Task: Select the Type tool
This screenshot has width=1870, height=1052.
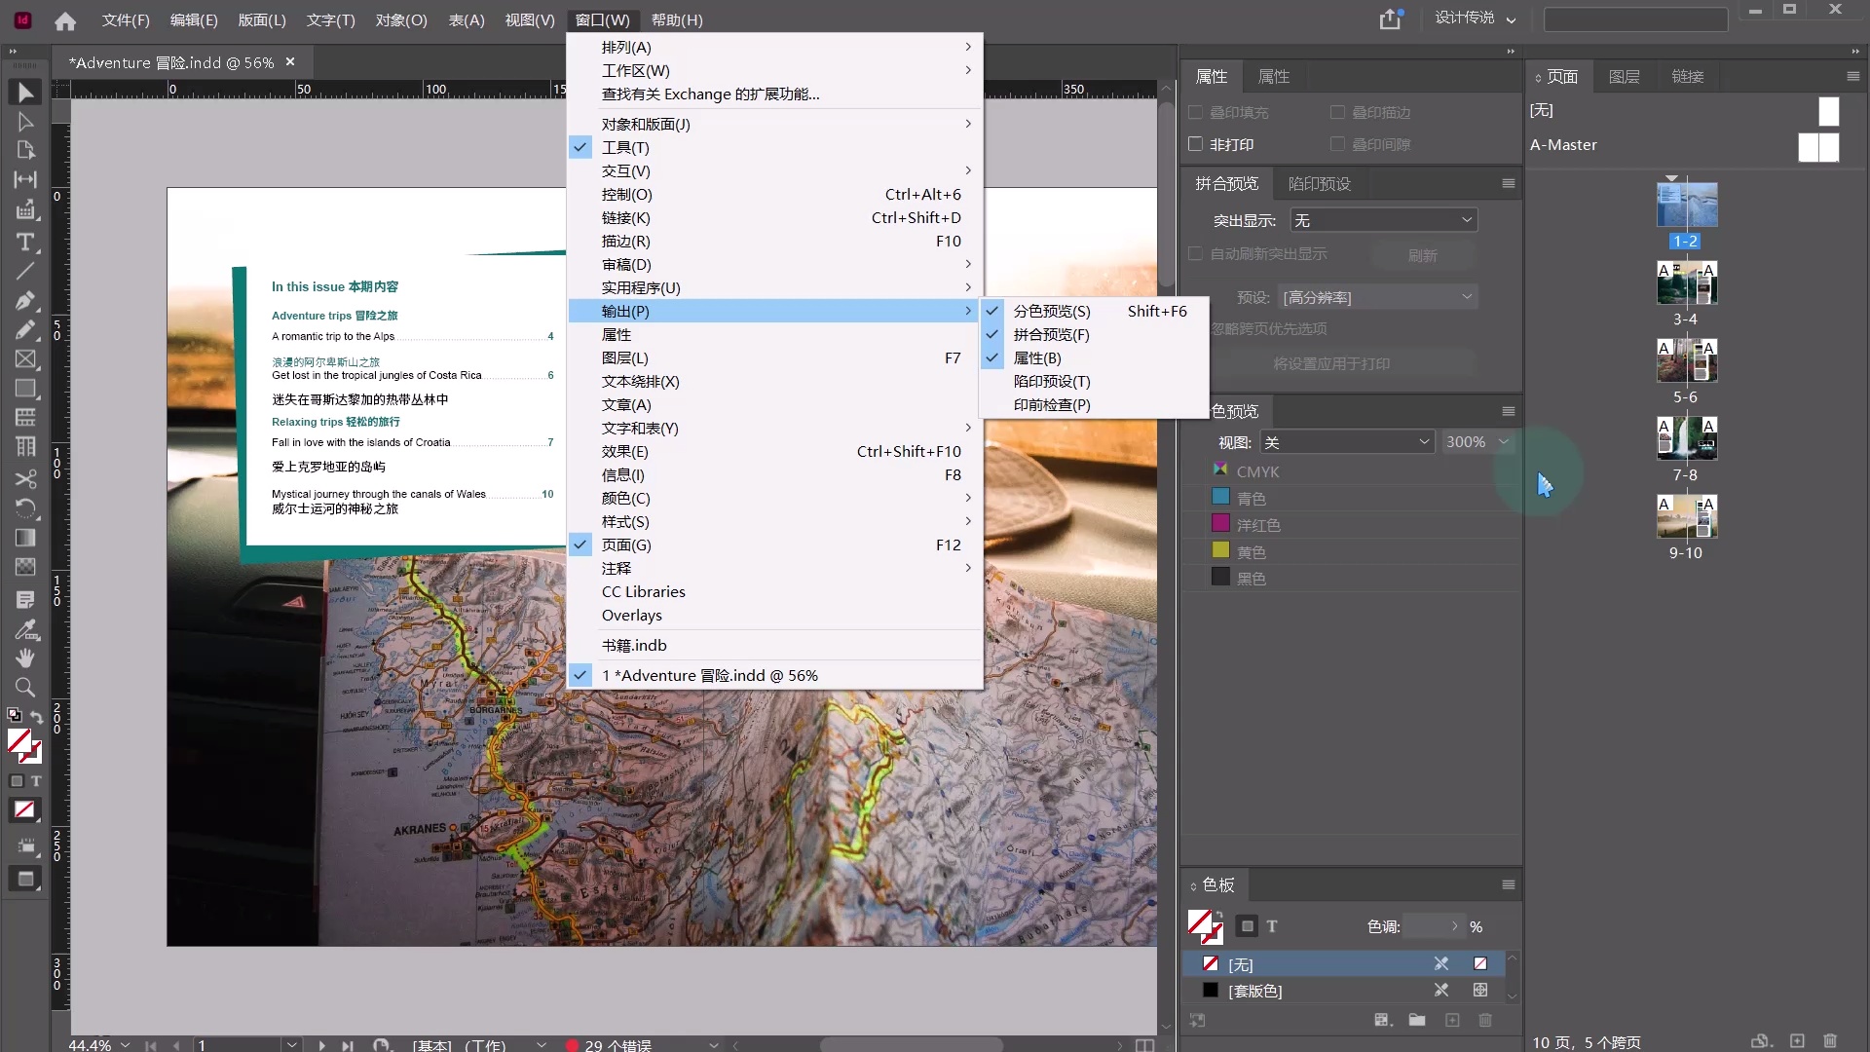Action: coord(25,243)
